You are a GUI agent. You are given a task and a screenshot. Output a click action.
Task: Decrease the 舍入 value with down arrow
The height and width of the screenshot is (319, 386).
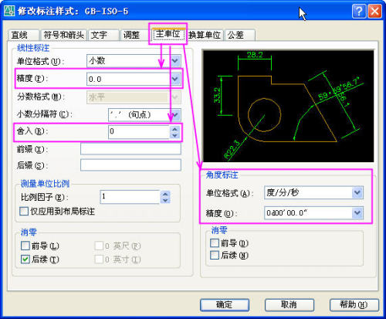[x=174, y=135]
